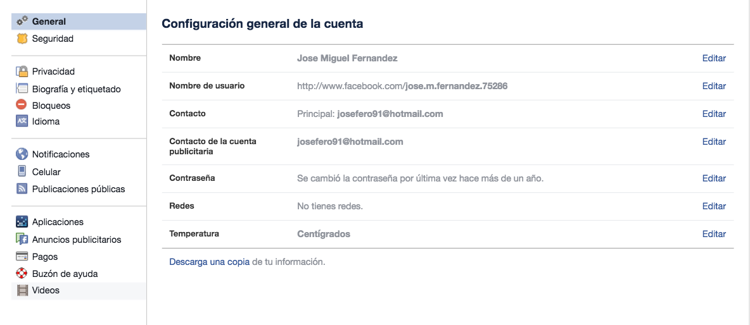Click Editar for Contacto
This screenshot has width=750, height=325.
point(714,114)
